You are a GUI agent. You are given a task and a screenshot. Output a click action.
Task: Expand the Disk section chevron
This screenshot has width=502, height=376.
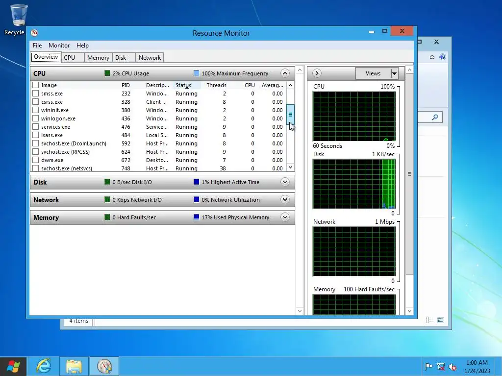[x=285, y=182]
